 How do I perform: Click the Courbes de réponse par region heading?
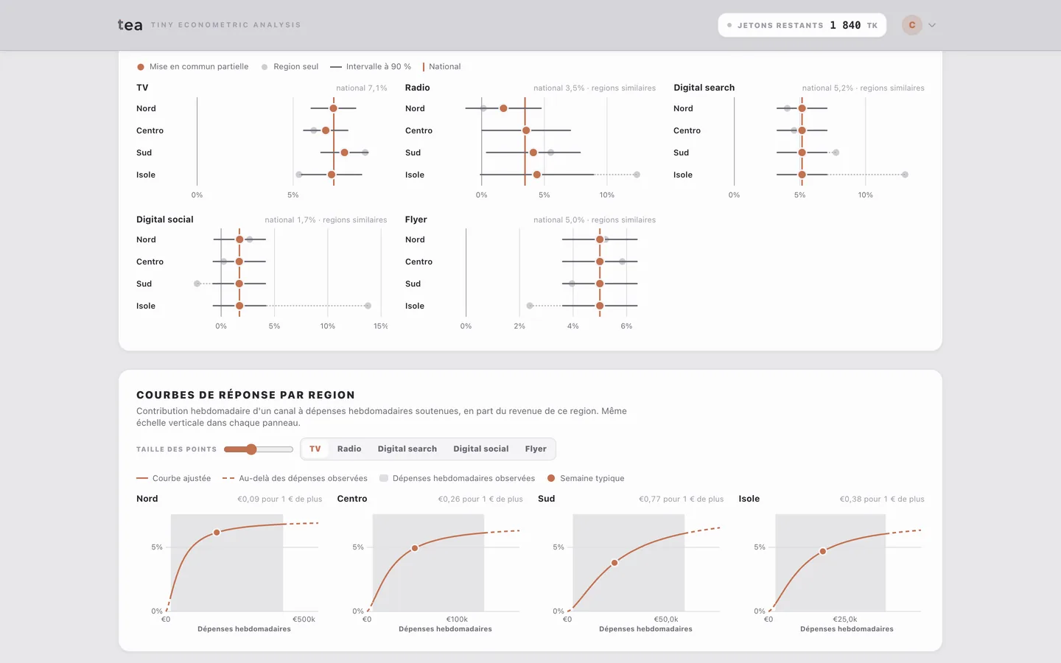pos(245,395)
